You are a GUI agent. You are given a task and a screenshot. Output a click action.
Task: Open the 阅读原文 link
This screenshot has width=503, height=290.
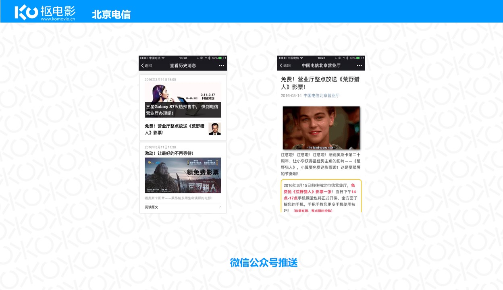click(x=152, y=207)
